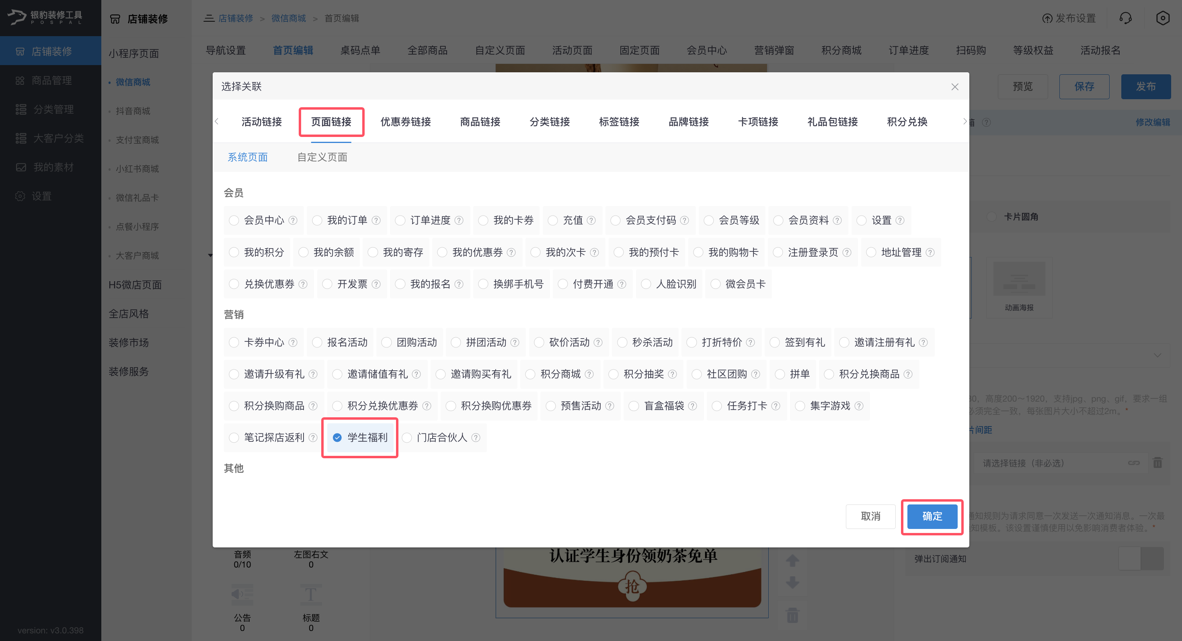Click help icon beside 门店合伙人
The height and width of the screenshot is (641, 1182).
(x=476, y=438)
